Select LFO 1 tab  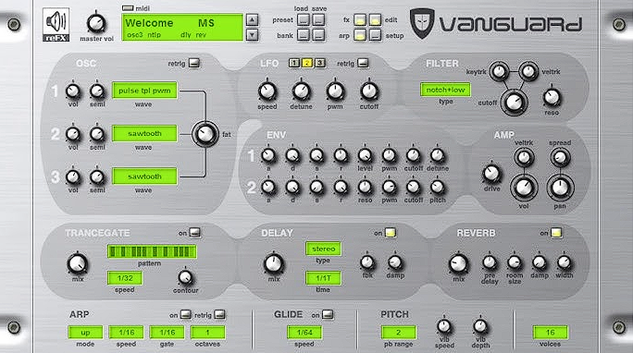click(x=294, y=63)
